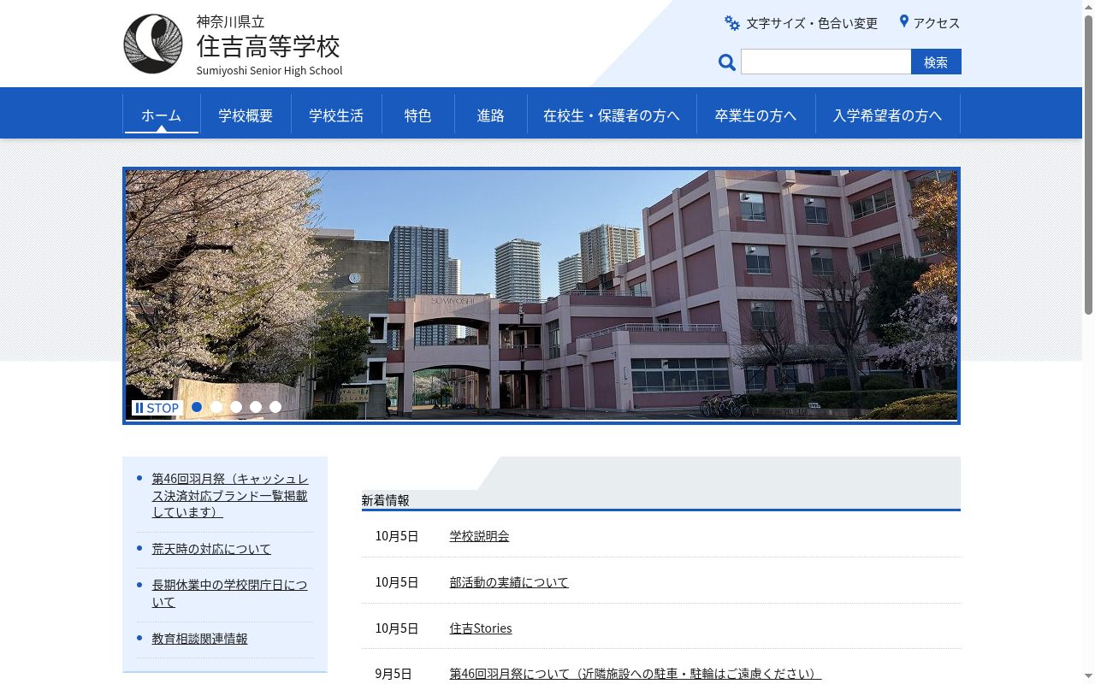Image resolution: width=1095 pixels, height=684 pixels.
Task: Open the 文字サイズ・色合い変更 link
Action: pyautogui.click(x=812, y=23)
